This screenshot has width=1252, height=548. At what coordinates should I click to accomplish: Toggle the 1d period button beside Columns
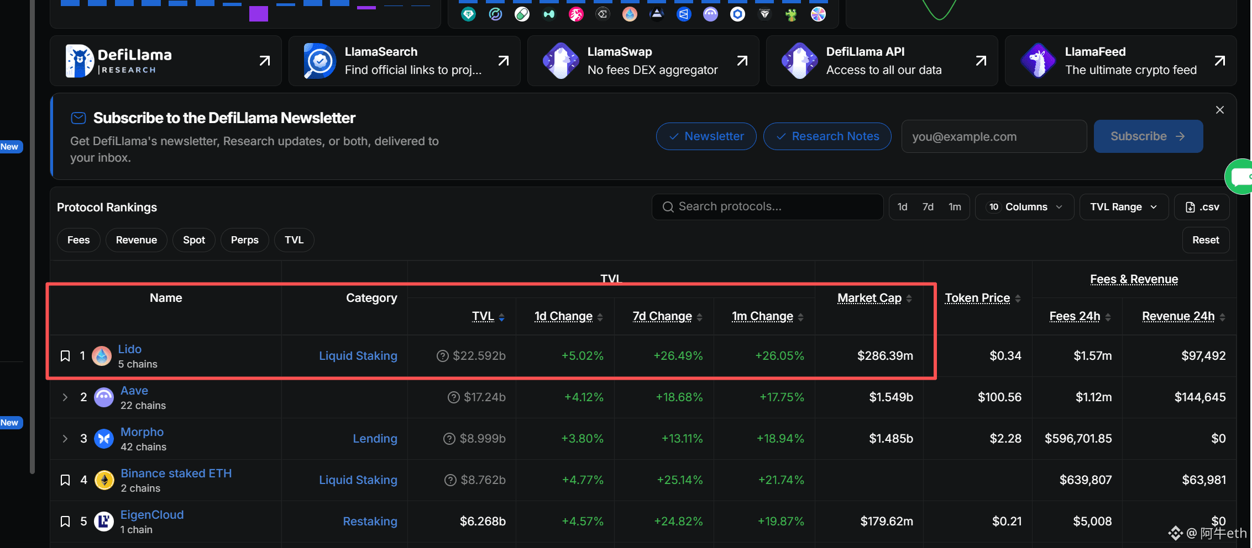(x=903, y=207)
